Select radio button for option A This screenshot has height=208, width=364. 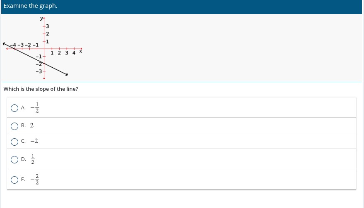(14, 108)
